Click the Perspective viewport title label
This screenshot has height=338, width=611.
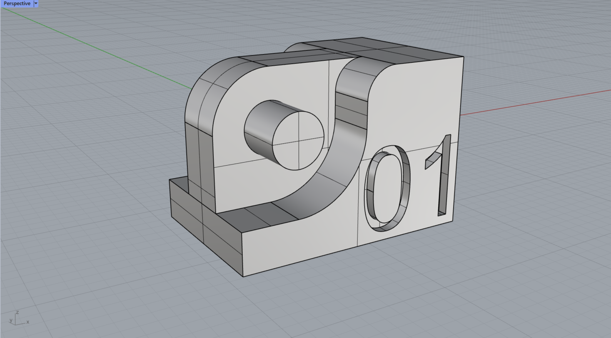17,3
